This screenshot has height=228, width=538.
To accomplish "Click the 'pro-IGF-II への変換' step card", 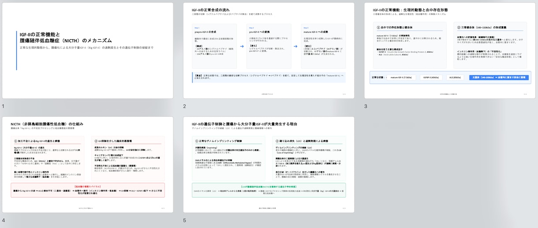I will pyautogui.click(x=269, y=46).
